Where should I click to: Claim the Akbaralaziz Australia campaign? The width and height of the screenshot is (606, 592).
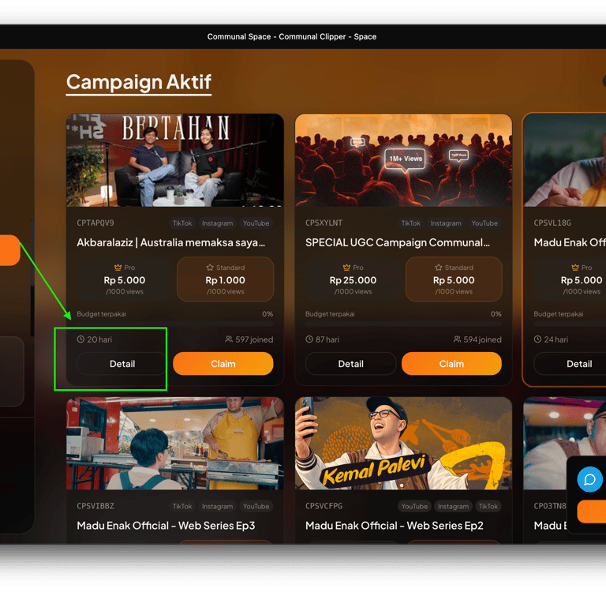[223, 363]
